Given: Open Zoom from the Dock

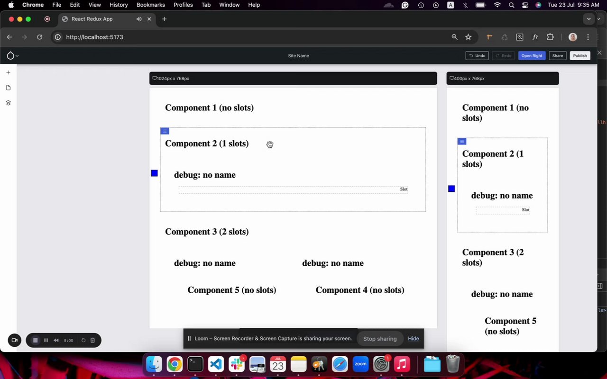Looking at the screenshot, I should point(361,364).
